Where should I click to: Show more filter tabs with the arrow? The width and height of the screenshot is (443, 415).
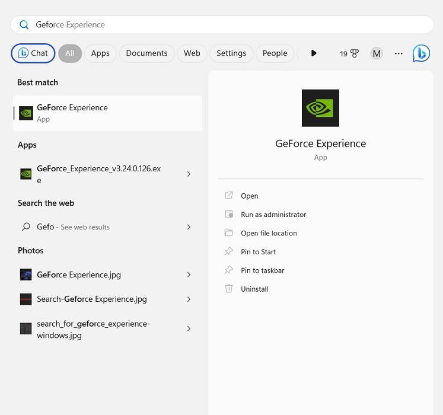313,53
